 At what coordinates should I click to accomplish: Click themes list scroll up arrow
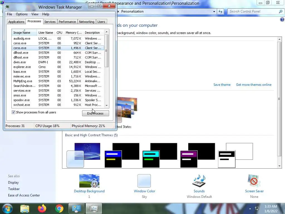(x=279, y=39)
